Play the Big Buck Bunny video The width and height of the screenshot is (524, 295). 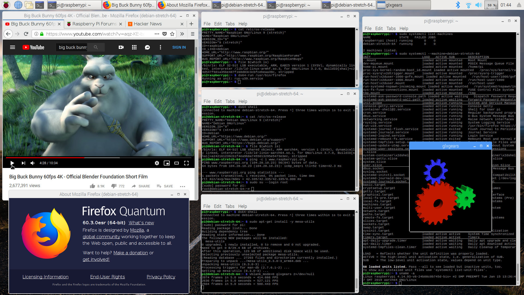coord(12,163)
